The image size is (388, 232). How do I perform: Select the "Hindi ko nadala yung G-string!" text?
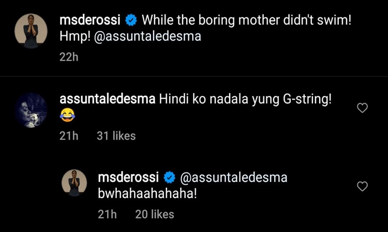245,99
